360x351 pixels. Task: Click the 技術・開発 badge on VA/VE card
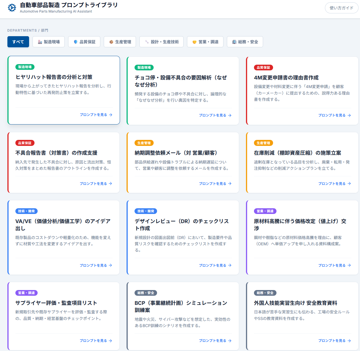[x=26, y=211]
